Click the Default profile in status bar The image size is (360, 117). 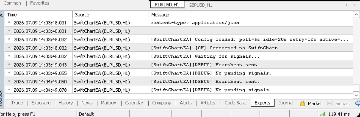[86, 114]
